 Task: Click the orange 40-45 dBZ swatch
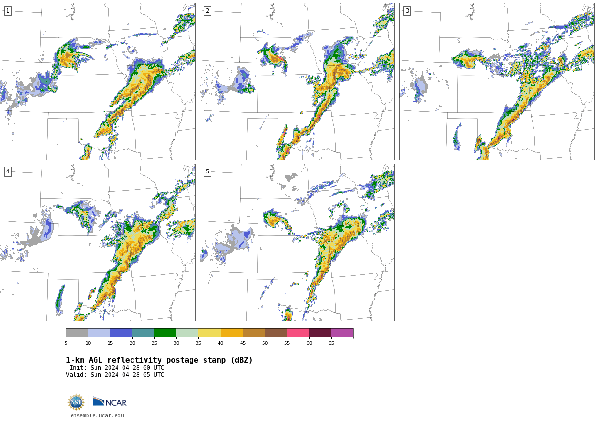pyautogui.click(x=232, y=333)
